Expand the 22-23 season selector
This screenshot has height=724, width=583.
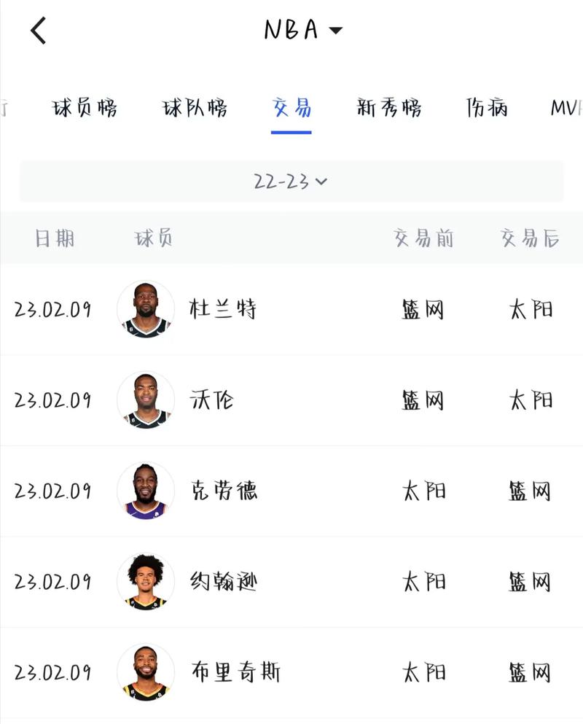(x=291, y=182)
